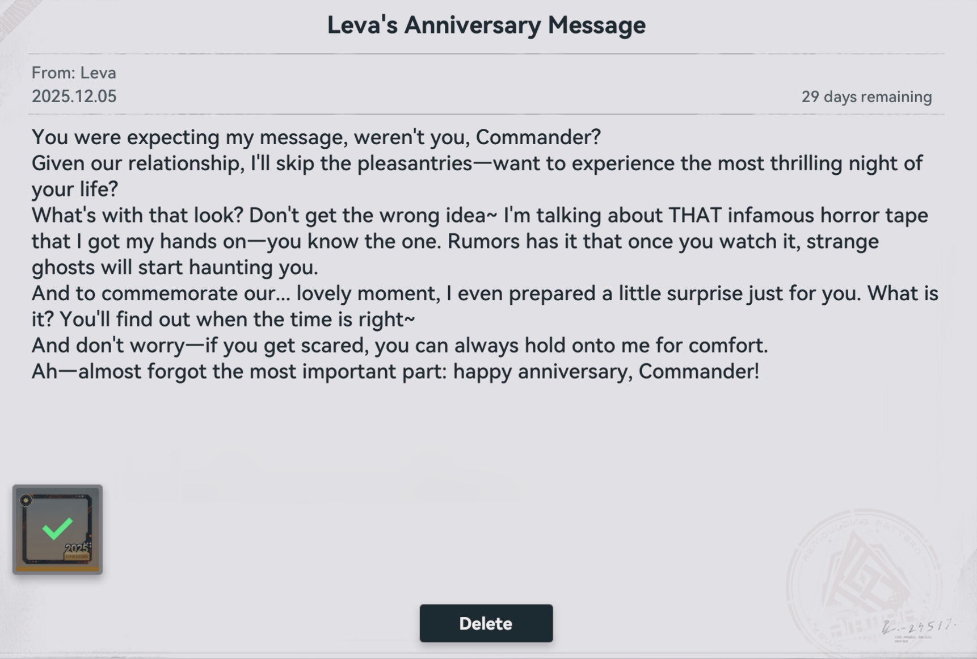This screenshot has height=659, width=977.
Task: Click the small round badge on reward corner
Action: pos(26,500)
